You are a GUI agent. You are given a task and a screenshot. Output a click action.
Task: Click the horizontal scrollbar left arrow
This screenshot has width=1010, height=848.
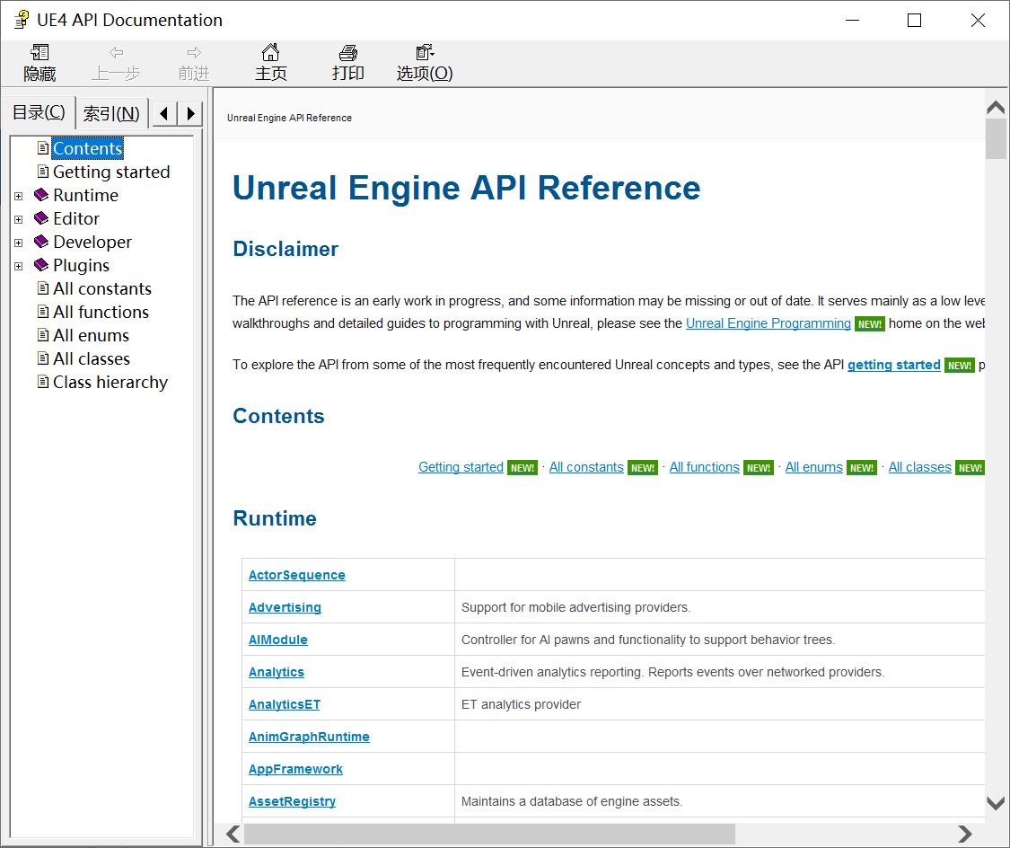(233, 834)
